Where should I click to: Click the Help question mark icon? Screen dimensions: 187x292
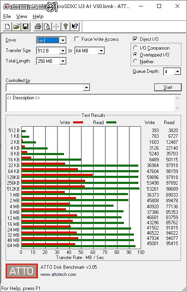[x=65, y=26]
